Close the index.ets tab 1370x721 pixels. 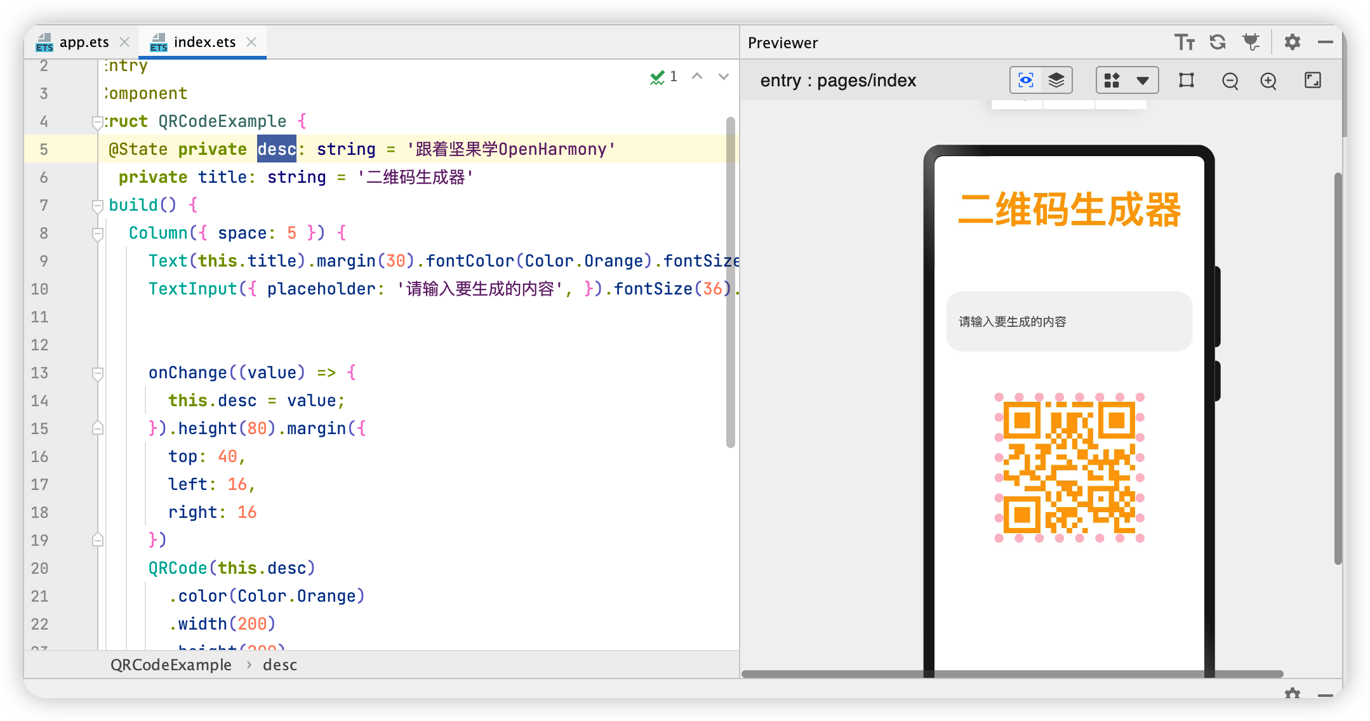[x=251, y=43]
